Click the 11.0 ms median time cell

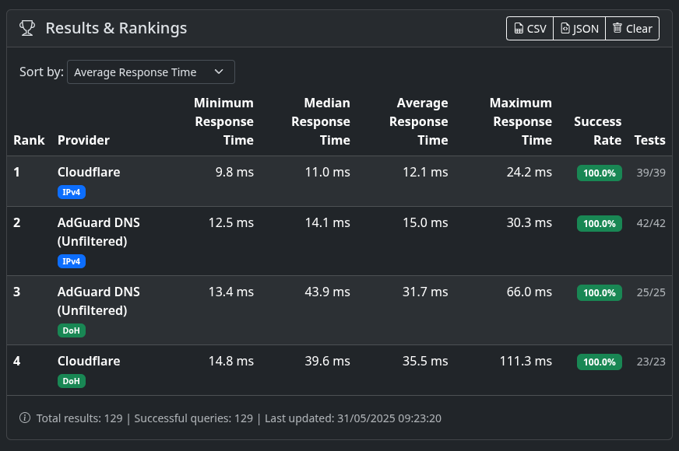pos(327,172)
